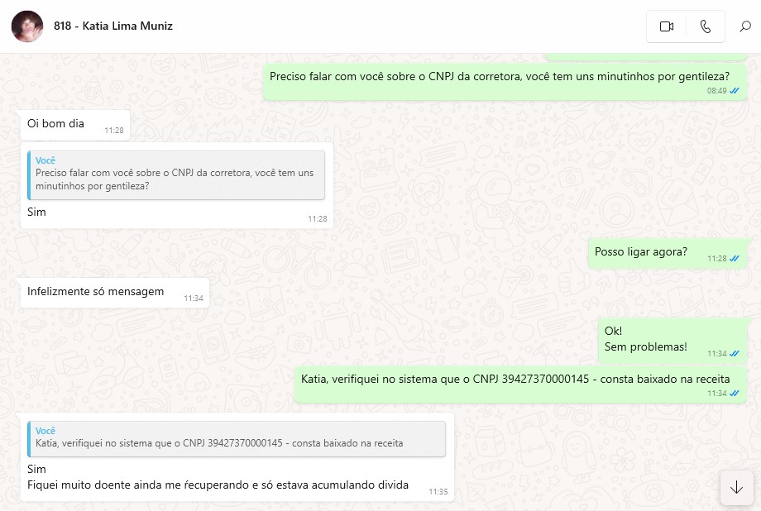The width and height of the screenshot is (761, 511).
Task: Open search in conversation magnifier icon
Action: pos(745,26)
